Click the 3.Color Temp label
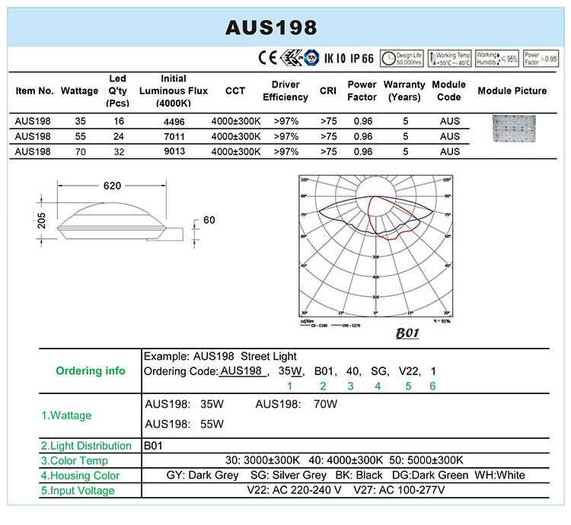Image resolution: width=571 pixels, height=525 pixels. pyautogui.click(x=75, y=460)
